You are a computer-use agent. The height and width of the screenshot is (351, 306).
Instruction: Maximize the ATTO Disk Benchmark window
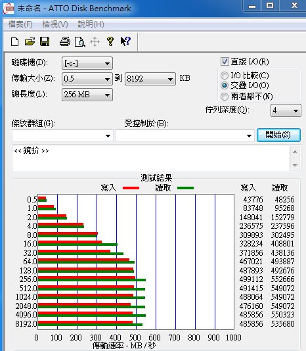coord(270,6)
